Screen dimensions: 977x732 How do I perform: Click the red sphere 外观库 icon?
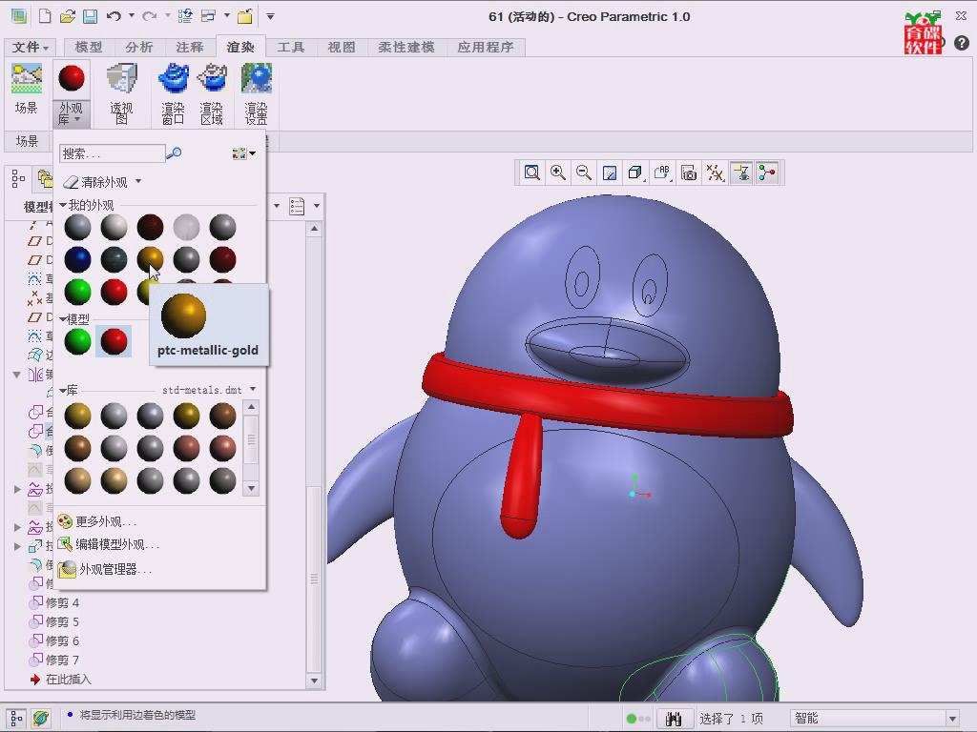coord(71,79)
